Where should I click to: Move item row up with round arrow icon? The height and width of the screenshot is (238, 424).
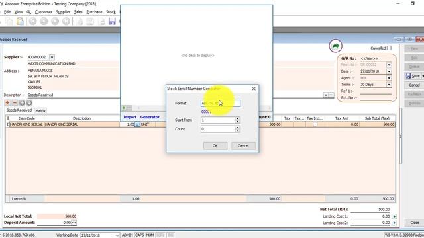(x=22, y=103)
